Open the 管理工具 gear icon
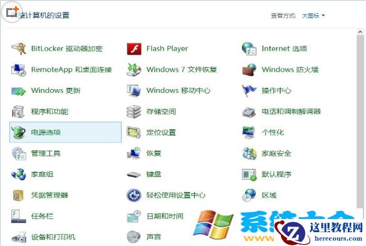Viewport: 366px width, 246px height. coord(19,153)
